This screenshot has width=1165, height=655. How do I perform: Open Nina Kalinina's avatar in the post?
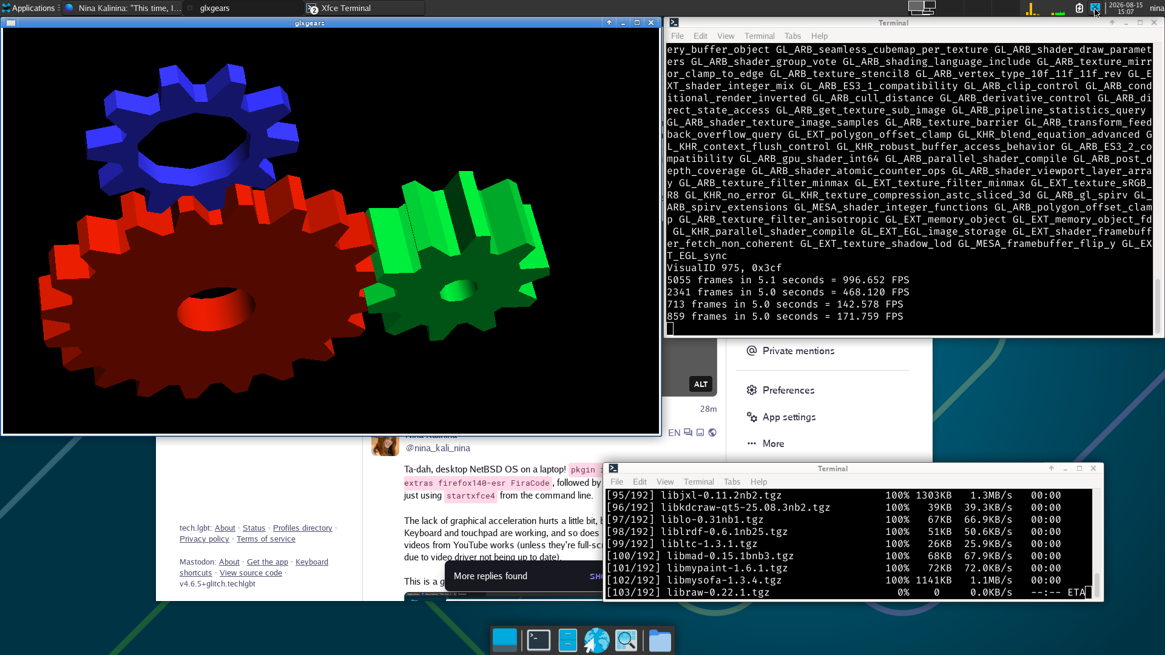point(385,446)
